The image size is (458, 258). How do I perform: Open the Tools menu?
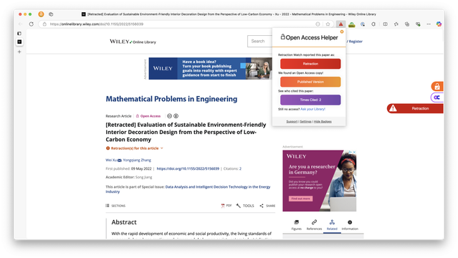pos(245,206)
